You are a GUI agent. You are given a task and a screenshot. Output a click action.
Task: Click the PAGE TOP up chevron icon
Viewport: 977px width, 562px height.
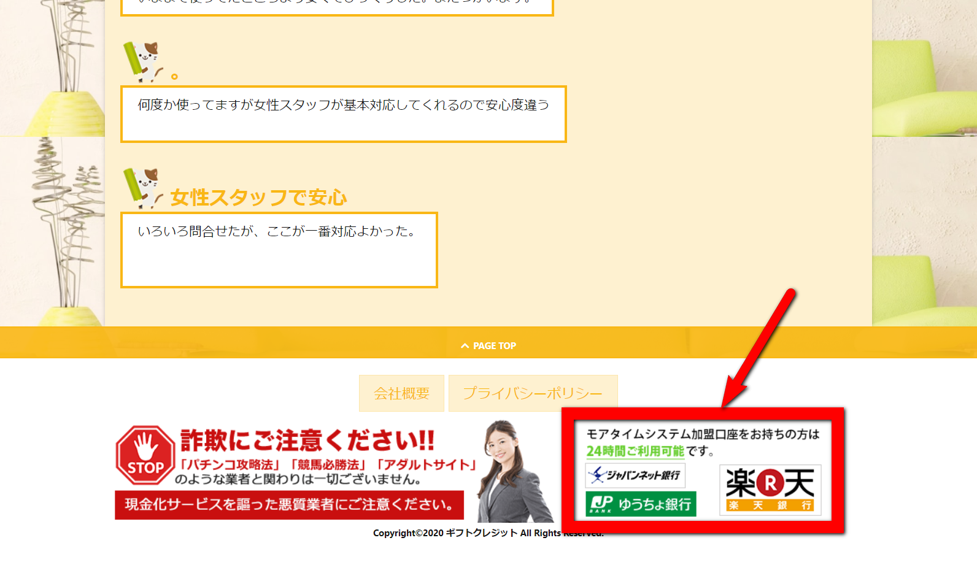[465, 346]
